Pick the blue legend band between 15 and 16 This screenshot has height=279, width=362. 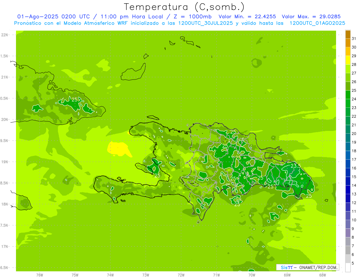348,172
